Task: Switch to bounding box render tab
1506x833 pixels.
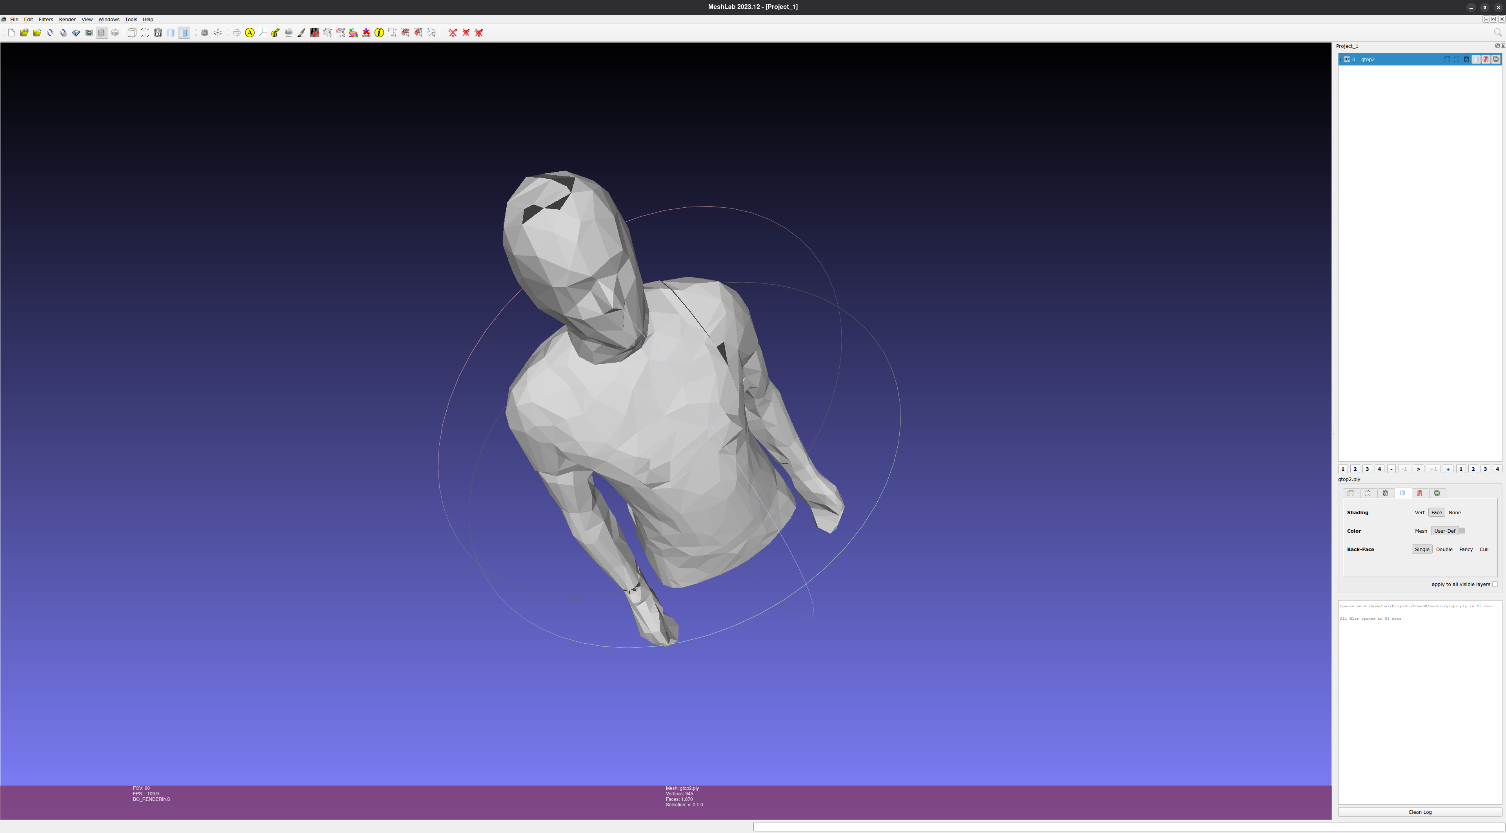Action: click(x=1350, y=493)
